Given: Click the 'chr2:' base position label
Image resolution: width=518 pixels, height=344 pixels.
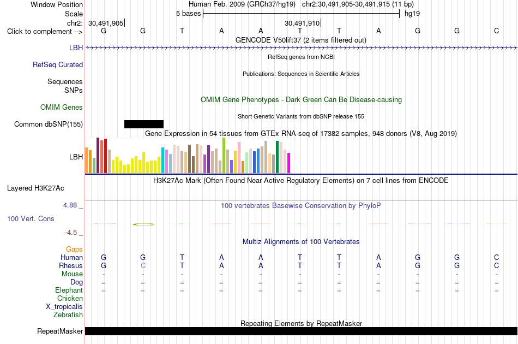Looking at the screenshot, I should (75, 23).
